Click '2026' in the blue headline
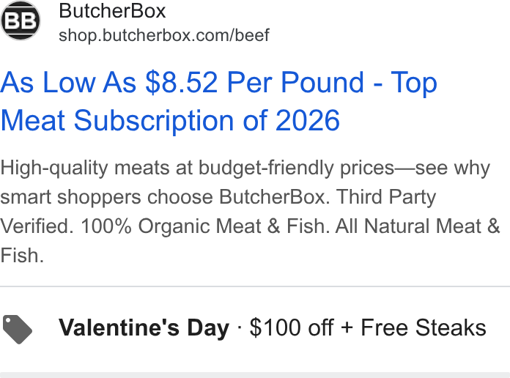This screenshot has height=378, width=510. coord(307,120)
